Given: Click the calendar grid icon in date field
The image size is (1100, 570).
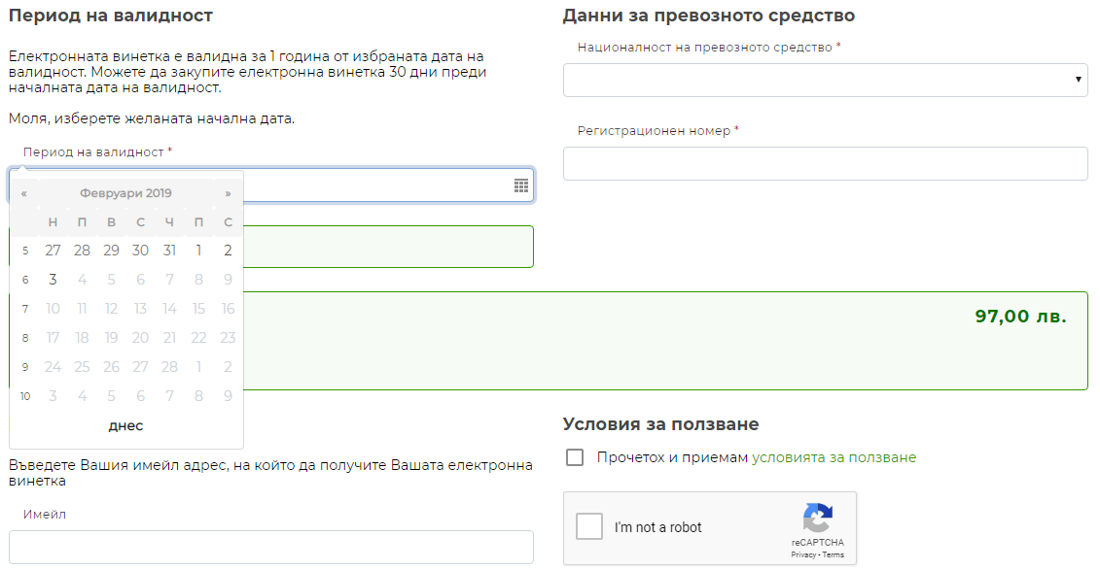Looking at the screenshot, I should click(x=520, y=185).
